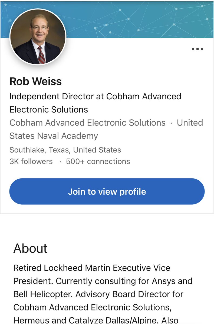Open the gray Cobham Advanced Electronic Solutions company link
This screenshot has width=214, height=324.
(87, 123)
